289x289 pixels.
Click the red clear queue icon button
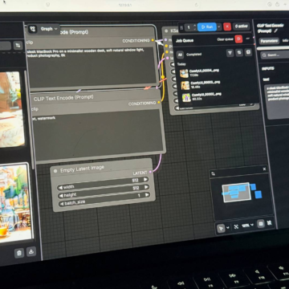click(x=238, y=39)
